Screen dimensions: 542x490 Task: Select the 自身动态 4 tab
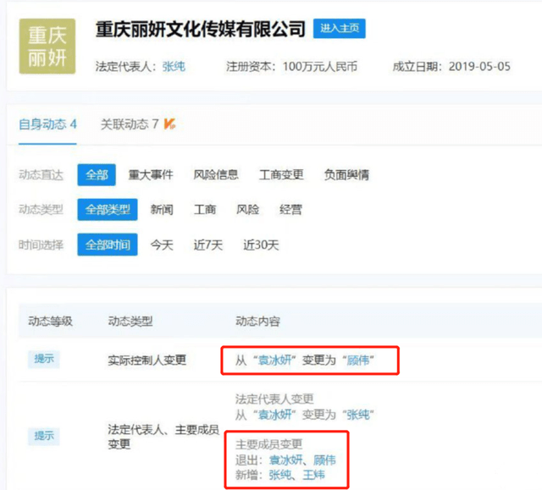47,124
